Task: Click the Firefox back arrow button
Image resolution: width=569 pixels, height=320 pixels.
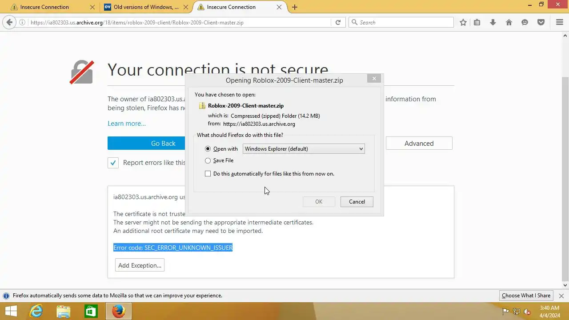Action: 9,22
